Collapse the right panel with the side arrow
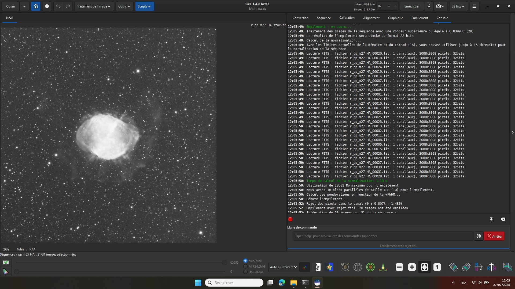515x289 pixels. pos(513,132)
